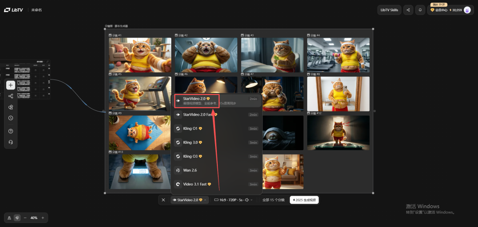The width and height of the screenshot is (478, 227).
Task: Click the plus add-node button in sidebar
Action: pyautogui.click(x=11, y=85)
